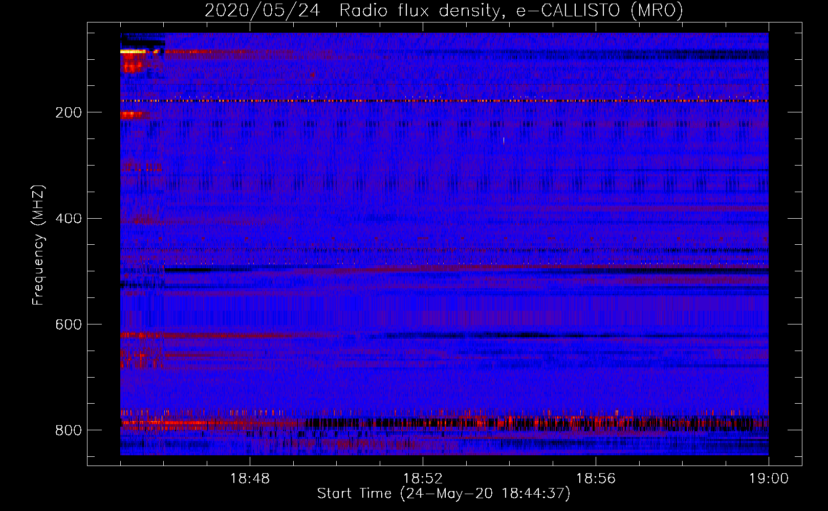
Task: Click the red noisy band near 790 MHz
Action: [444, 423]
